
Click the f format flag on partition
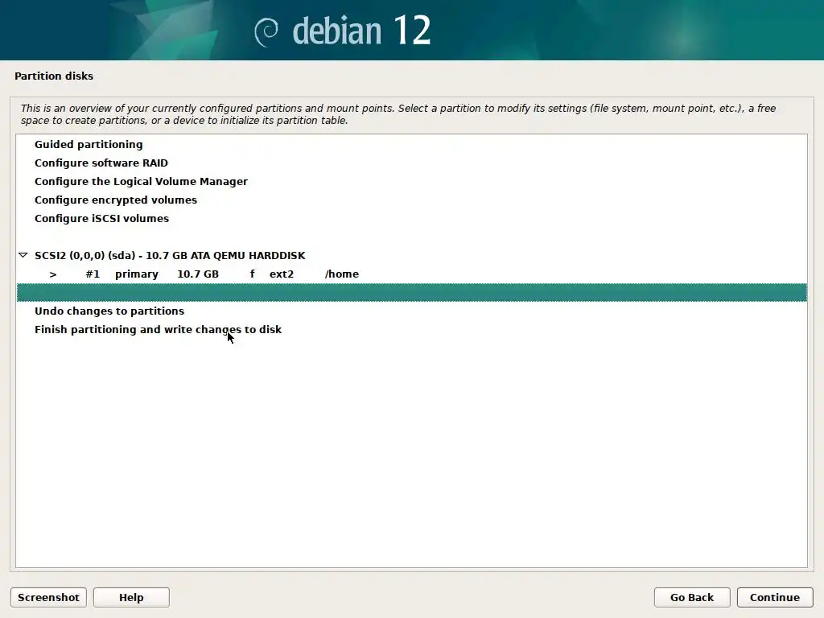252,274
